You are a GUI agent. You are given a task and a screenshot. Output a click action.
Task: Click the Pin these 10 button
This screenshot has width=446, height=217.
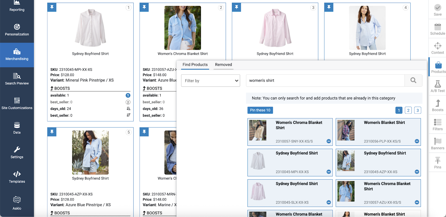260,110
